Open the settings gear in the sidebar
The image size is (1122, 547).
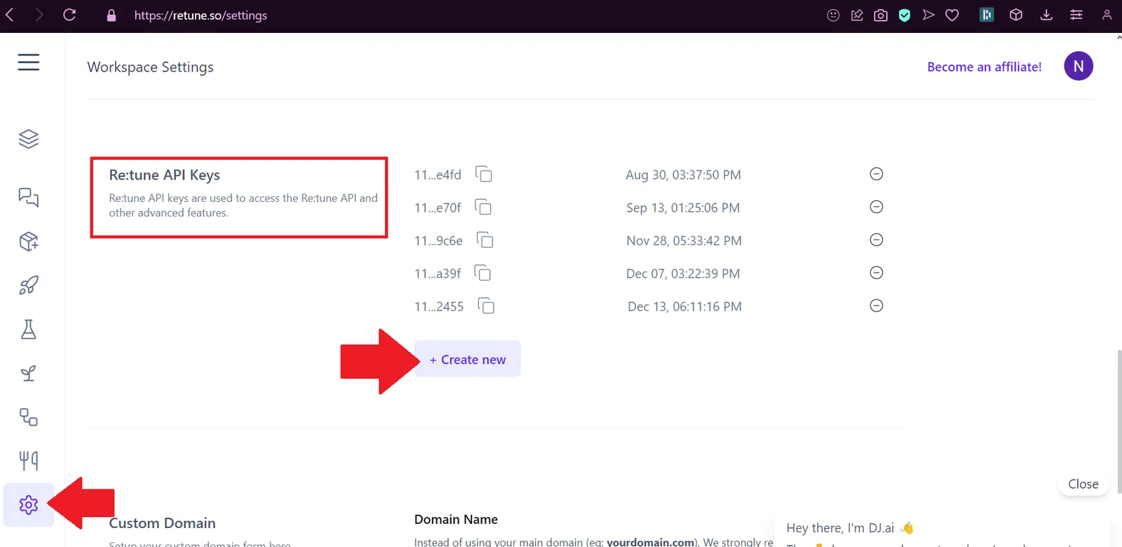(x=29, y=505)
